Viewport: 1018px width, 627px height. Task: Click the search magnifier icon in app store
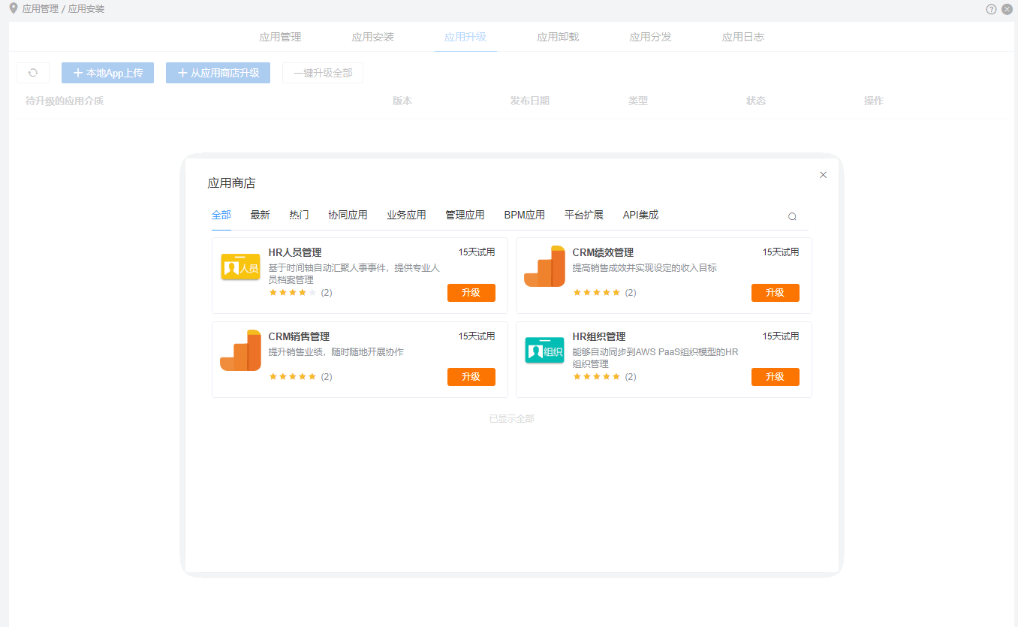coord(792,216)
